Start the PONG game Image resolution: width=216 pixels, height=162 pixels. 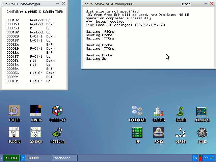tap(159, 133)
